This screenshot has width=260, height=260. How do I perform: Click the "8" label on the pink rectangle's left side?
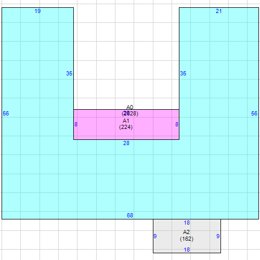pos(76,124)
